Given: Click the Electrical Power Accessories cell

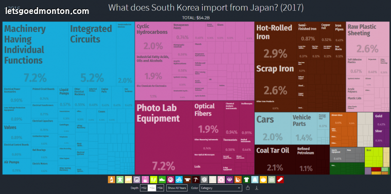Looking at the screenshot, I should point(16,95).
